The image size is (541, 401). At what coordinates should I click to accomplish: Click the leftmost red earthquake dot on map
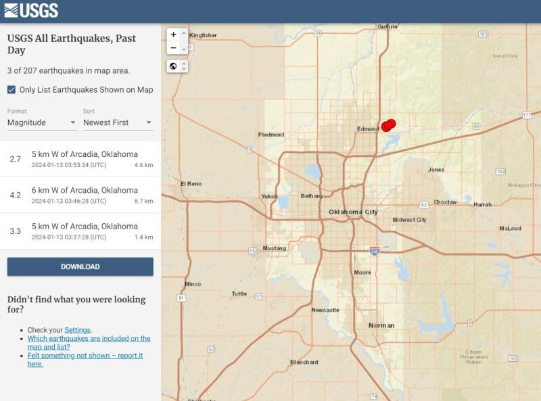tap(386, 127)
